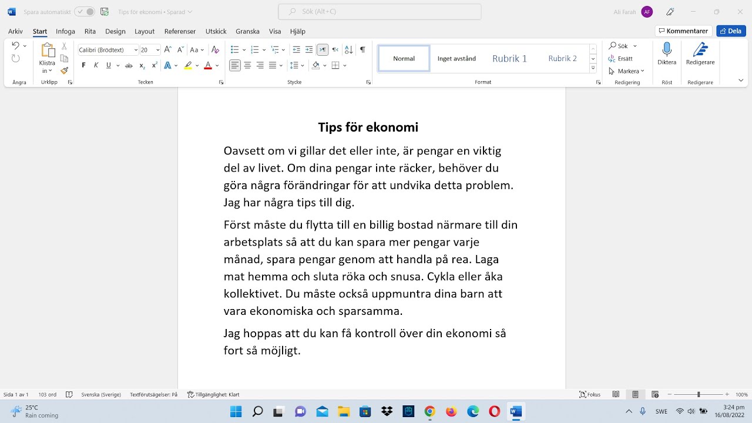752x423 pixels.
Task: Toggle bold (F) formatting
Action: pyautogui.click(x=83, y=66)
